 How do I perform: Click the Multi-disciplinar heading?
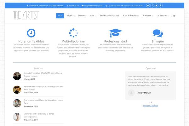tap(73, 41)
